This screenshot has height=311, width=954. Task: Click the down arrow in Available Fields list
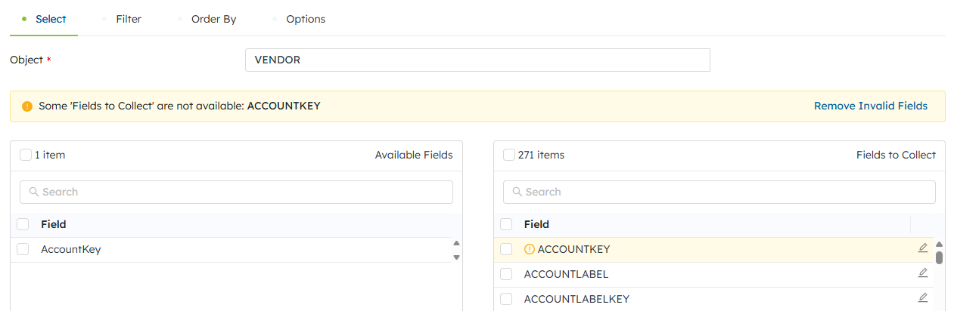[456, 257]
